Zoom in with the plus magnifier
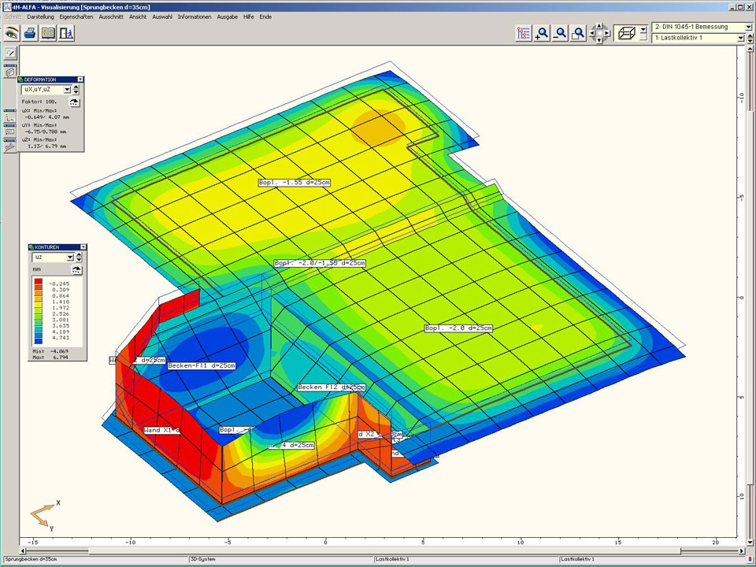Screen dimensions: 756x567 pyautogui.click(x=542, y=33)
